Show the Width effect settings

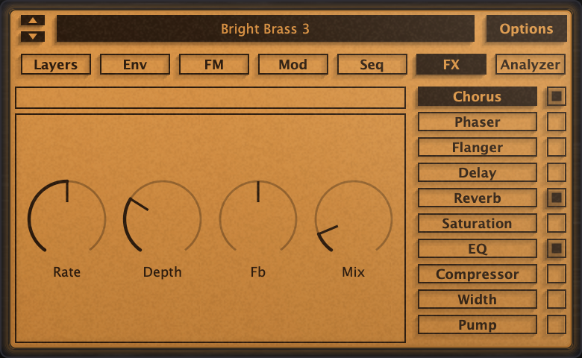(478, 299)
